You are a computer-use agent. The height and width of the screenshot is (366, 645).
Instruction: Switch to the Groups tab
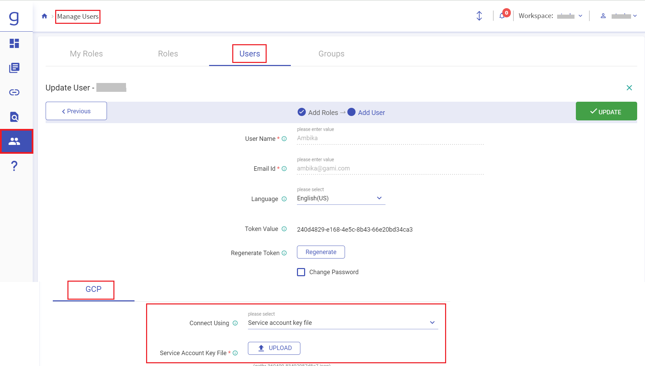point(331,54)
